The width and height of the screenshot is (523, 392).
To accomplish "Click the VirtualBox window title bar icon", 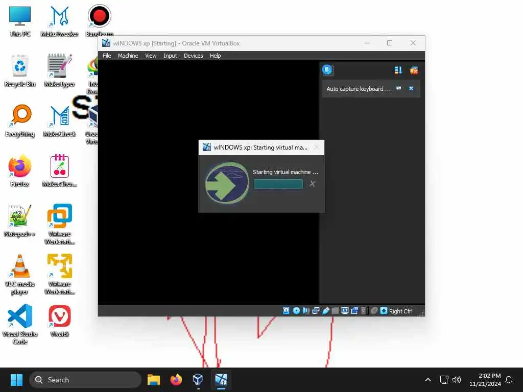I will point(106,43).
